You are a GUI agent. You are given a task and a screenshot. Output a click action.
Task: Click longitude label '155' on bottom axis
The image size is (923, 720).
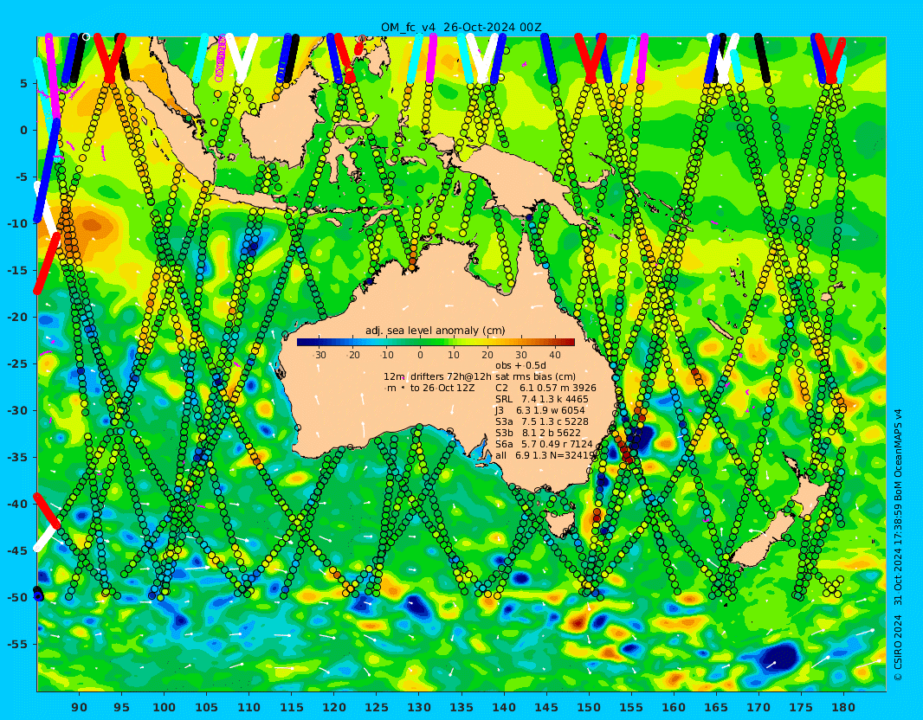631,708
